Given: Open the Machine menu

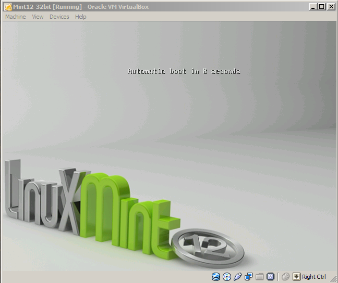Looking at the screenshot, I should tap(15, 17).
